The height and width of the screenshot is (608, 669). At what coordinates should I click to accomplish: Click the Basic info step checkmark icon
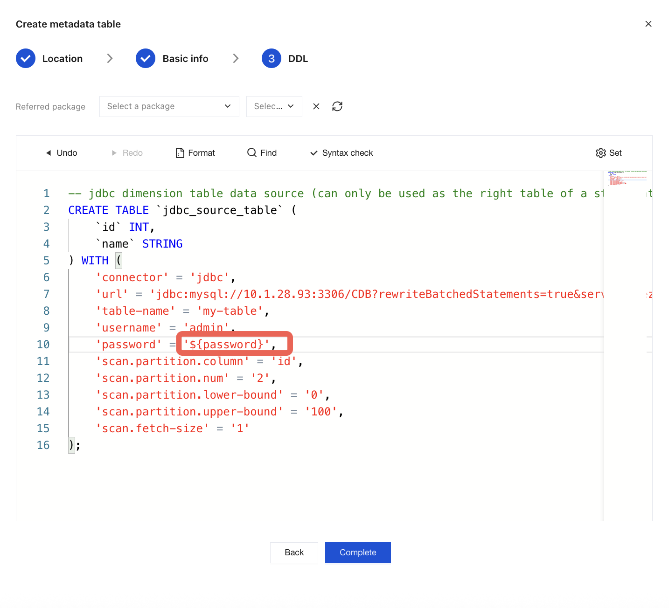(146, 58)
